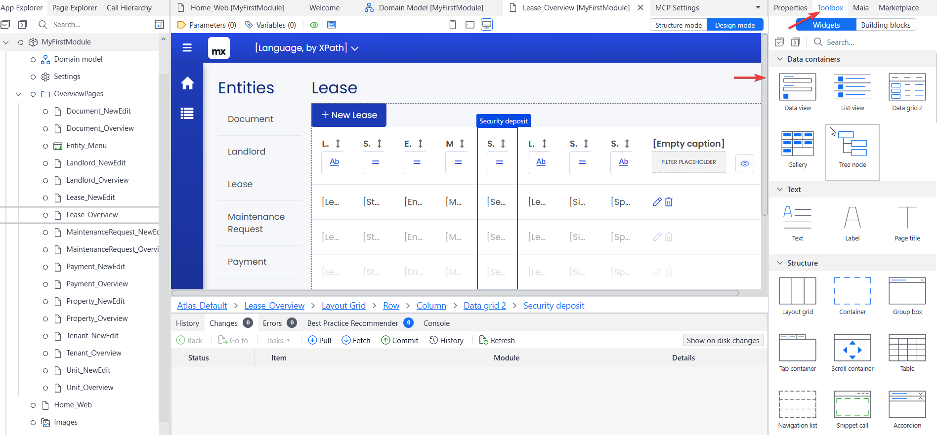
Task: Select phone device preview icon
Action: [x=452, y=25]
